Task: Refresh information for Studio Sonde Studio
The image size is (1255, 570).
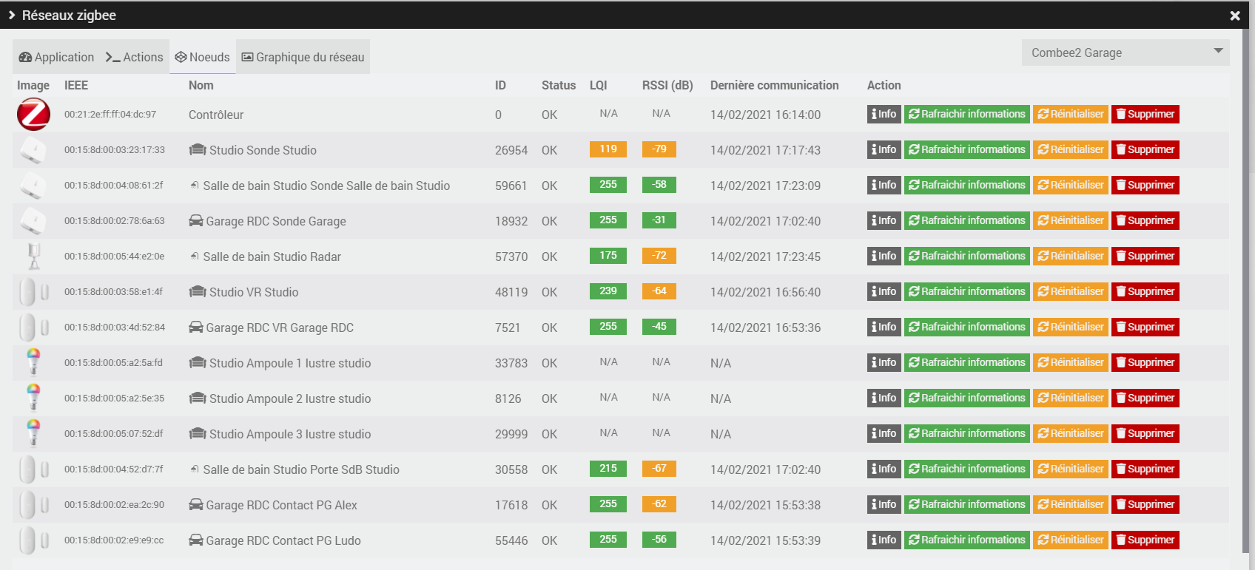Action: click(967, 149)
